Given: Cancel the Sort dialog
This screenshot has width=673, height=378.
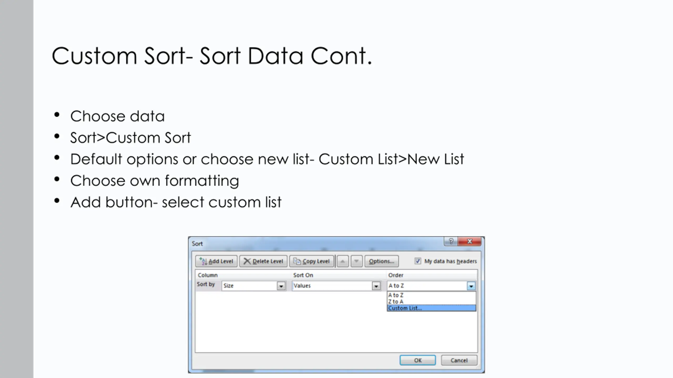Looking at the screenshot, I should pos(459,360).
